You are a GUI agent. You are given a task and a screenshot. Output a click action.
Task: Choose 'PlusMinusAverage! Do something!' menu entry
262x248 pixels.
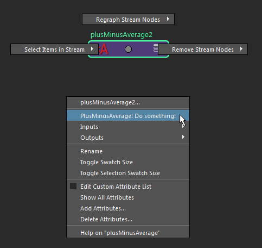click(x=128, y=115)
